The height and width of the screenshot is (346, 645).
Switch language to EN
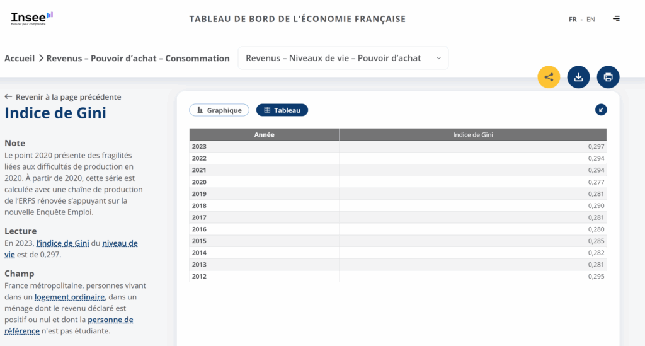pos(590,20)
